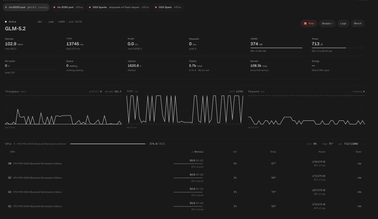Click the Power usage bar

338,48
